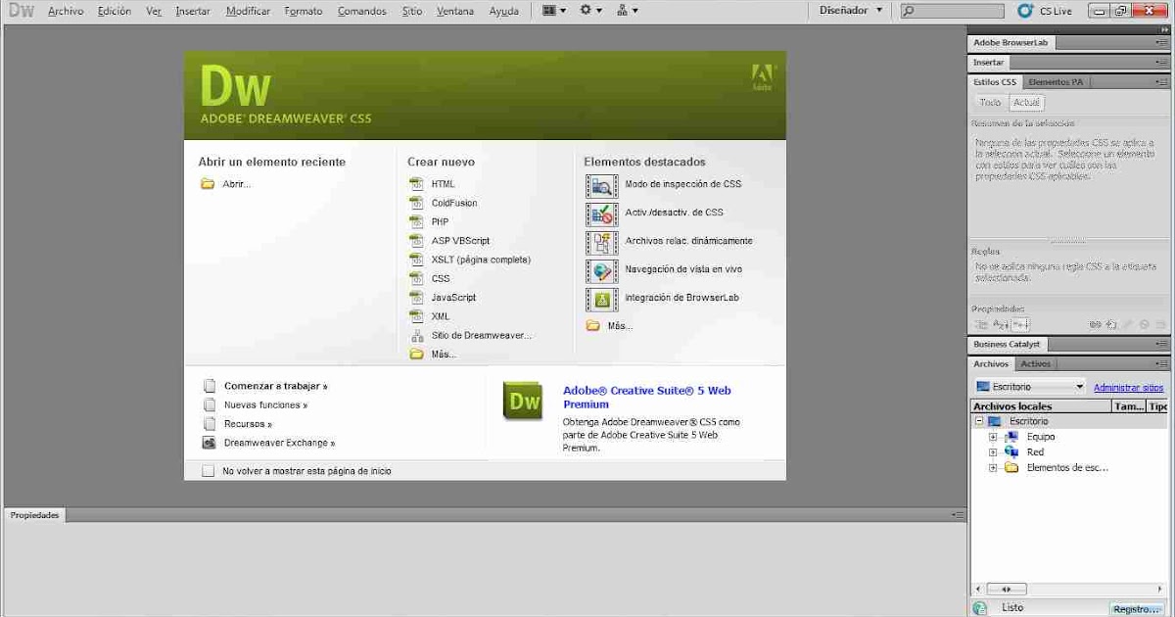Expand the Equipo tree node

pos(993,437)
